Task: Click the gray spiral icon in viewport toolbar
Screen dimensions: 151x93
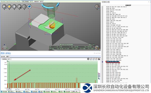Action: pyautogui.click(x=24, y=6)
